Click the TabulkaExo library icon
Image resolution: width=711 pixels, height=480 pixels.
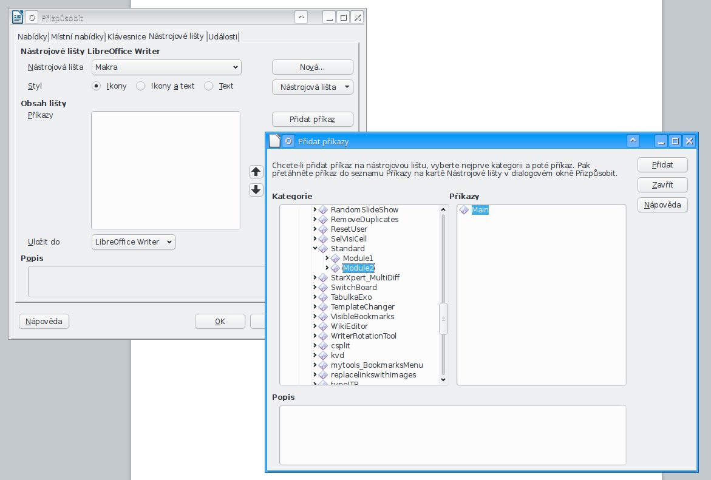point(323,297)
